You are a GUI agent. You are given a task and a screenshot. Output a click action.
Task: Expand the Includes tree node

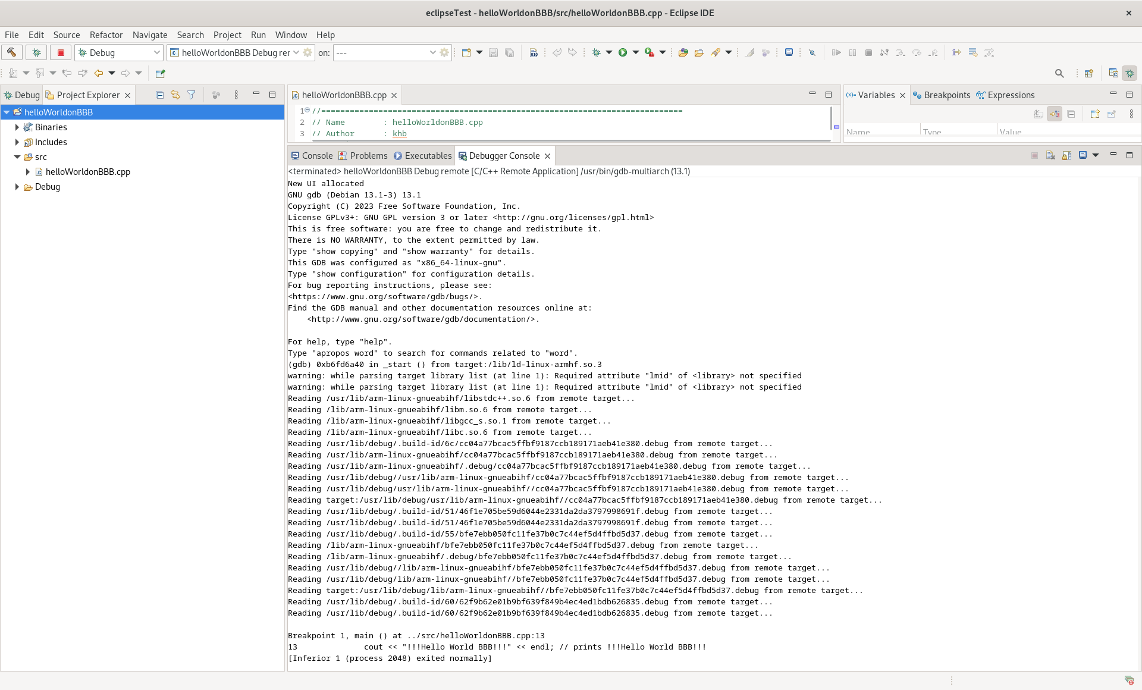point(17,142)
